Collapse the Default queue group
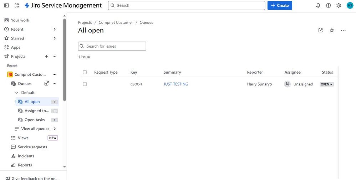356x180 pixels. pyautogui.click(x=17, y=92)
